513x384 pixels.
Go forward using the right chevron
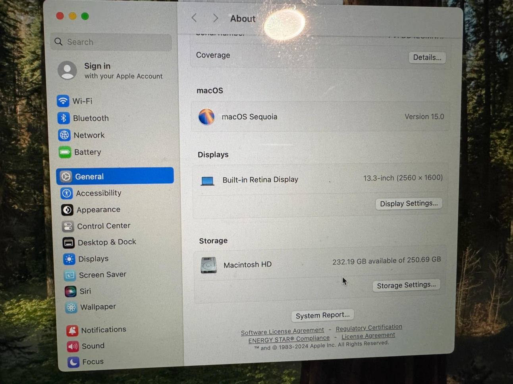pos(215,18)
